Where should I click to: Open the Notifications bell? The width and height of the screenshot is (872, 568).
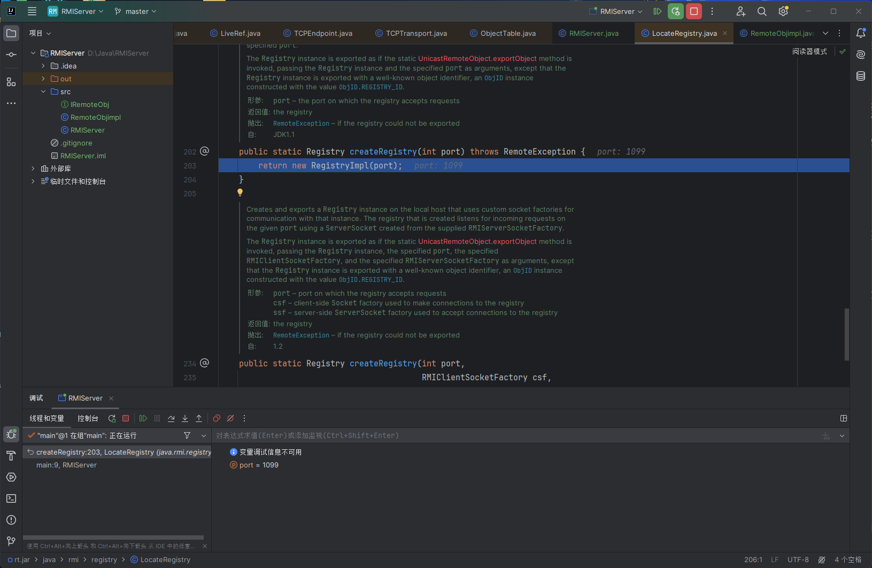click(861, 33)
